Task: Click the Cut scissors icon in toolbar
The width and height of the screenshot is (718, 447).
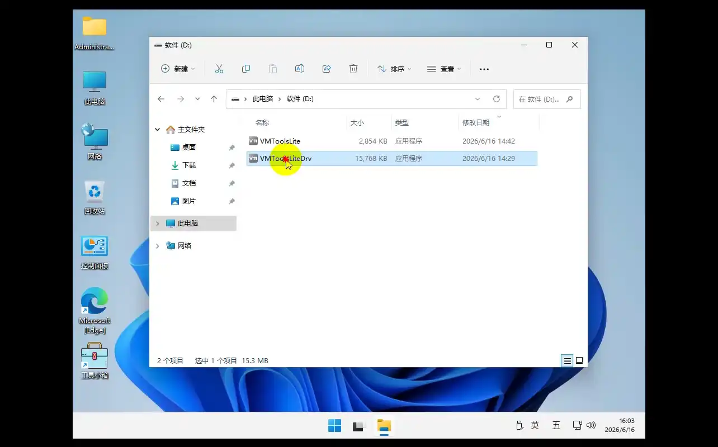Action: (x=219, y=69)
